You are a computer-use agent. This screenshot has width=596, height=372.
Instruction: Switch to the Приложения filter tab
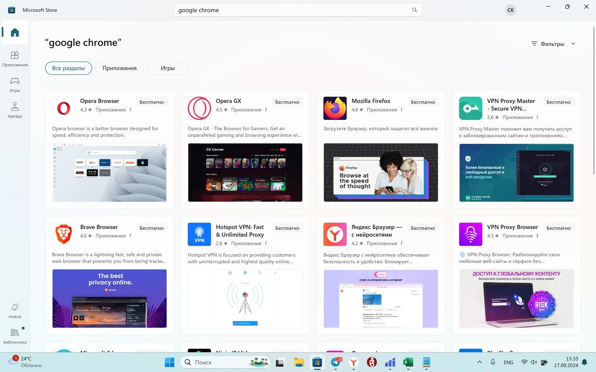pyautogui.click(x=120, y=68)
